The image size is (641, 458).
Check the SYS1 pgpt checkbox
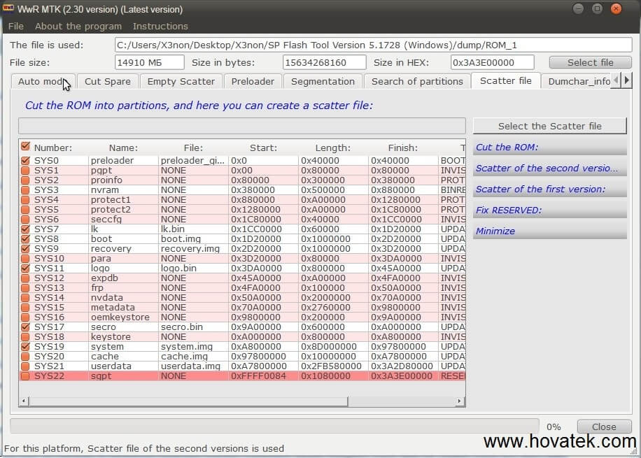pyautogui.click(x=25, y=171)
